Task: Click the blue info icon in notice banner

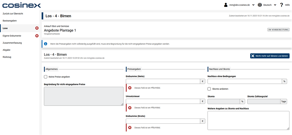Action: point(46,44)
